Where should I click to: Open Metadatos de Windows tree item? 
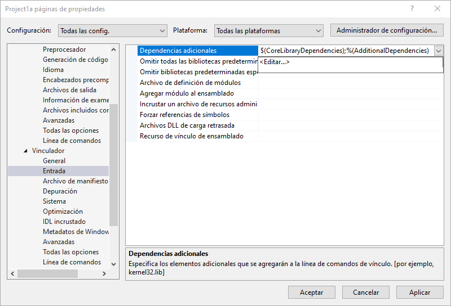(76, 232)
